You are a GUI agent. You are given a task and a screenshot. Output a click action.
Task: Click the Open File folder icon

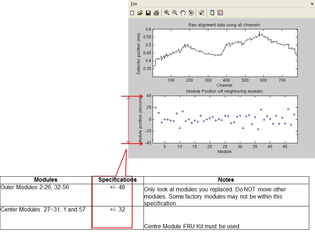[140, 13]
